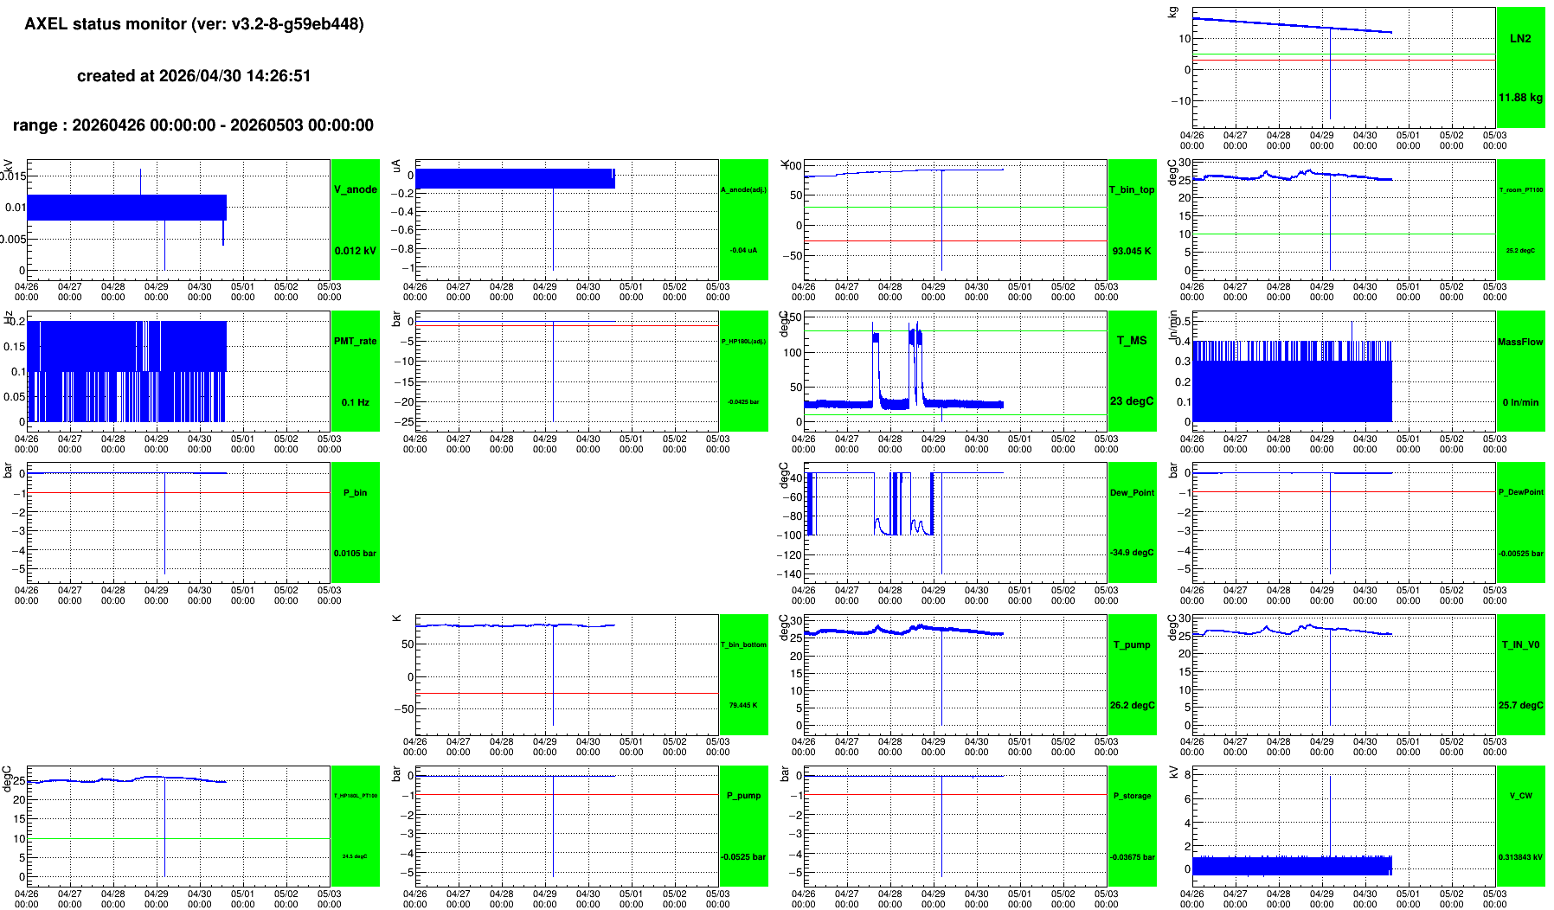Select the P_storage green status box
This screenshot has width=1554, height=910.
pos(1132,826)
